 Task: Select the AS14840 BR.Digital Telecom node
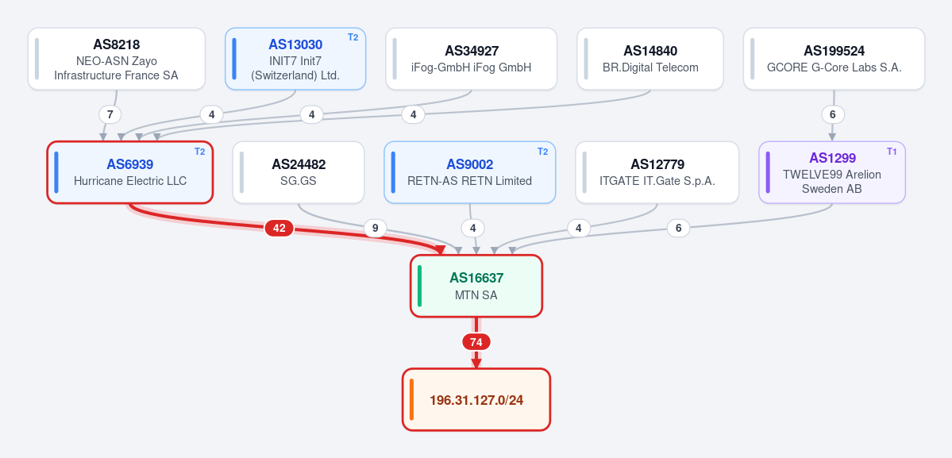650,59
